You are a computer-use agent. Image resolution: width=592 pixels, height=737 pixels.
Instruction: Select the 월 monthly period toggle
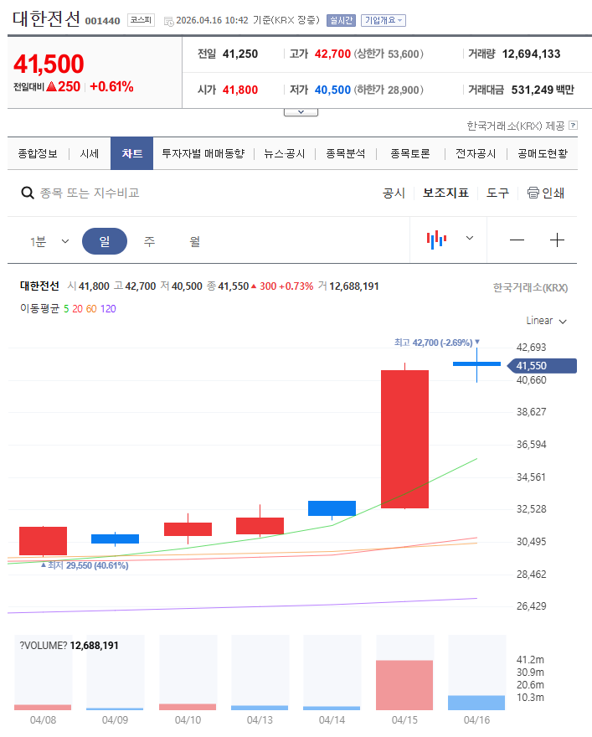[x=194, y=241]
